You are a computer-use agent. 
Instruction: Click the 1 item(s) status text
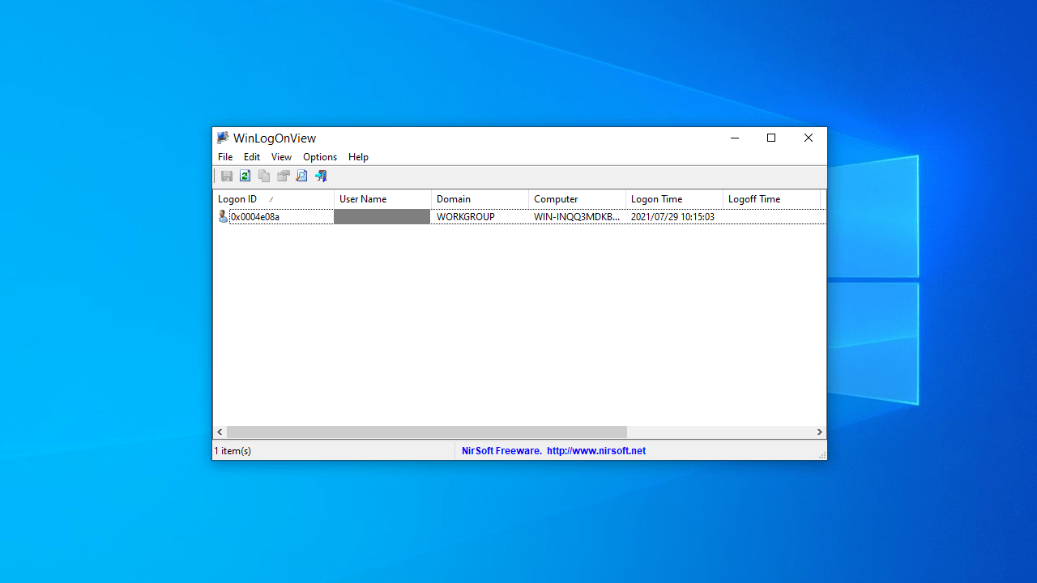(x=233, y=451)
